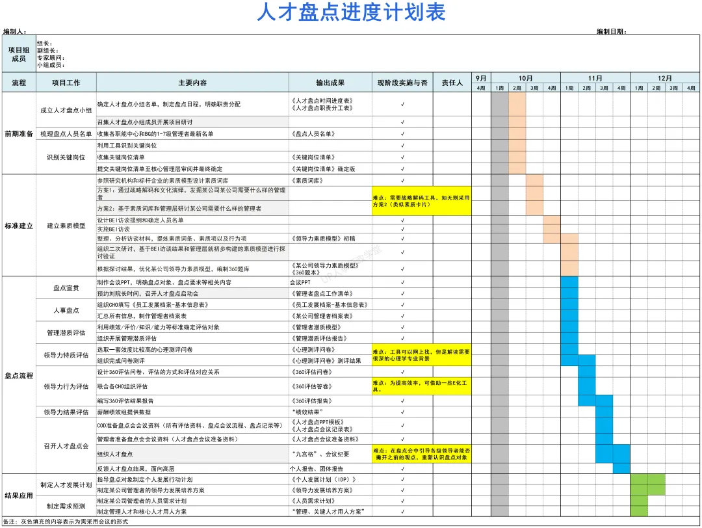Select the 个人报告、团体报告 output cell
This screenshot has width=702, height=528.
330,469
